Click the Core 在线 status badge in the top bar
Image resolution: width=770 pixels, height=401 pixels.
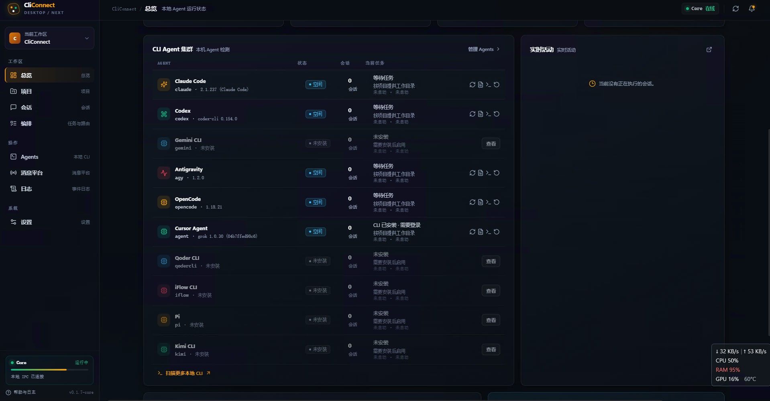700,8
